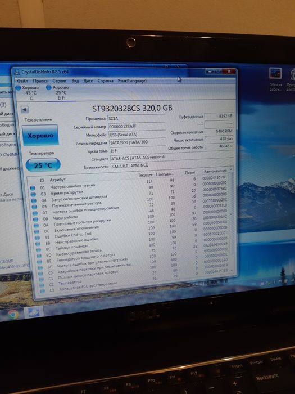
Task: Click the previous disk arrow button
Action: point(25,110)
